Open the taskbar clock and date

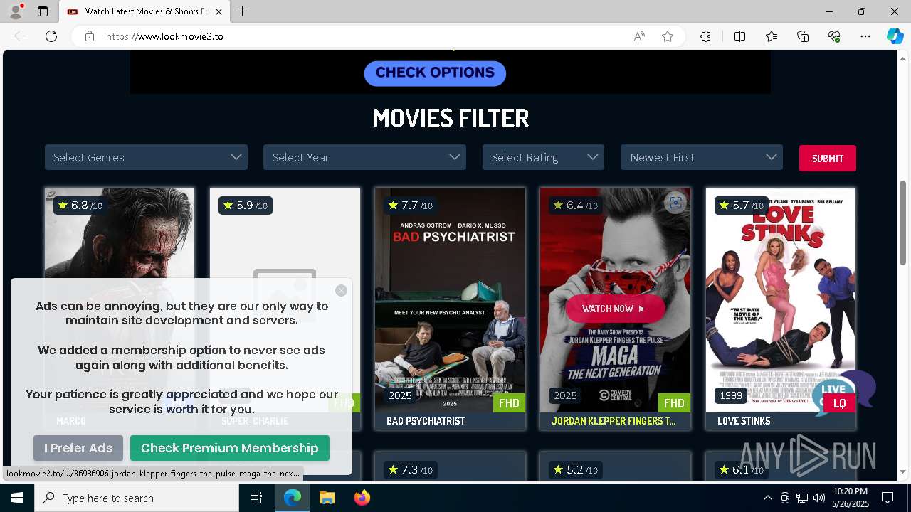pyautogui.click(x=850, y=498)
